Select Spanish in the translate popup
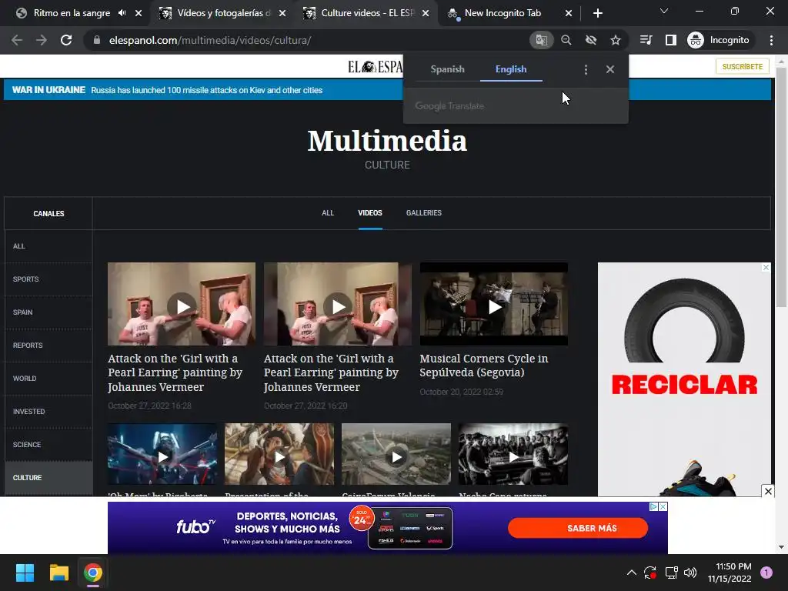Viewport: 788px width, 591px height. [447, 69]
